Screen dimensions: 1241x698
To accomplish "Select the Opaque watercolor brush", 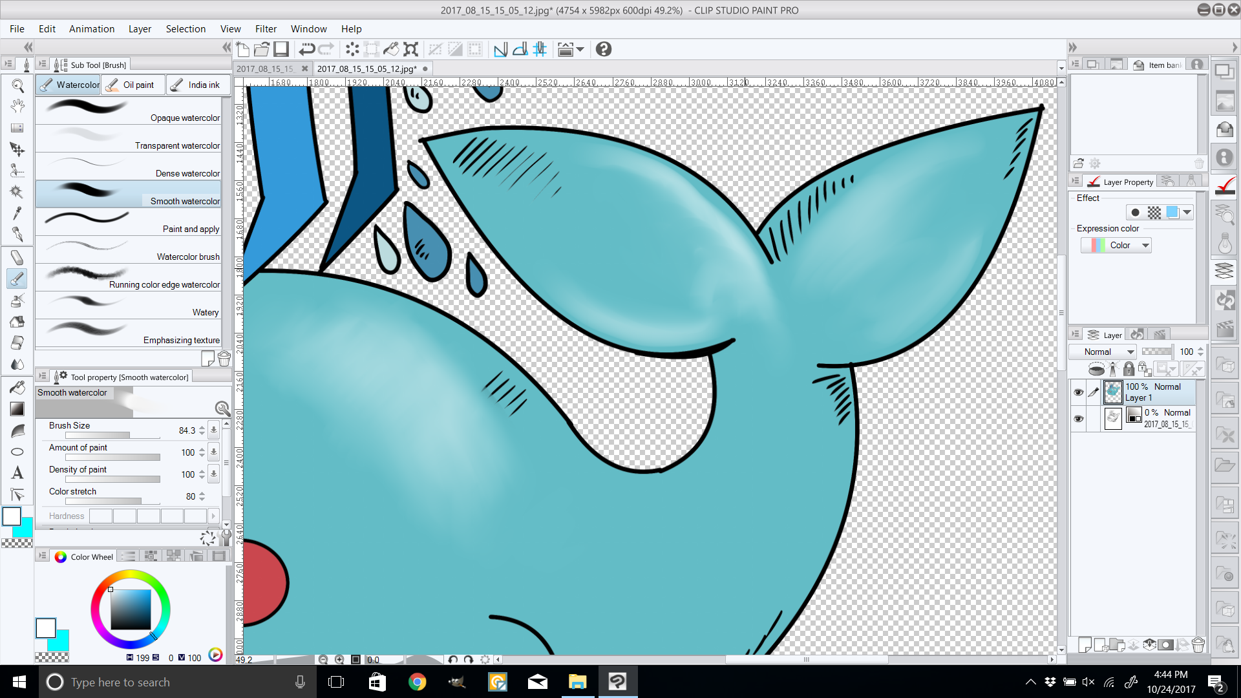I will [129, 110].
